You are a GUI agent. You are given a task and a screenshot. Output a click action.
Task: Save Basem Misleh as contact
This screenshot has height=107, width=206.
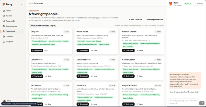click(x=94, y=50)
